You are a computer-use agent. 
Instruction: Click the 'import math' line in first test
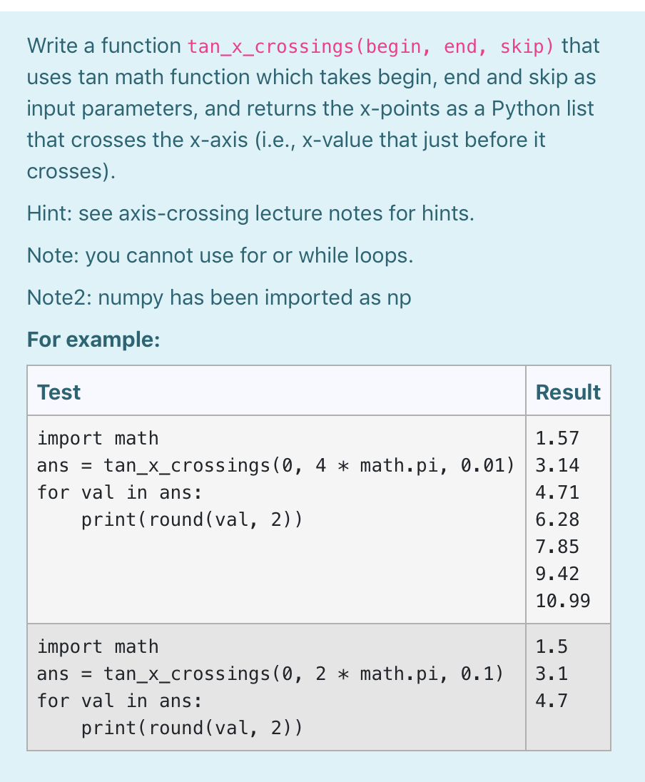pos(98,438)
